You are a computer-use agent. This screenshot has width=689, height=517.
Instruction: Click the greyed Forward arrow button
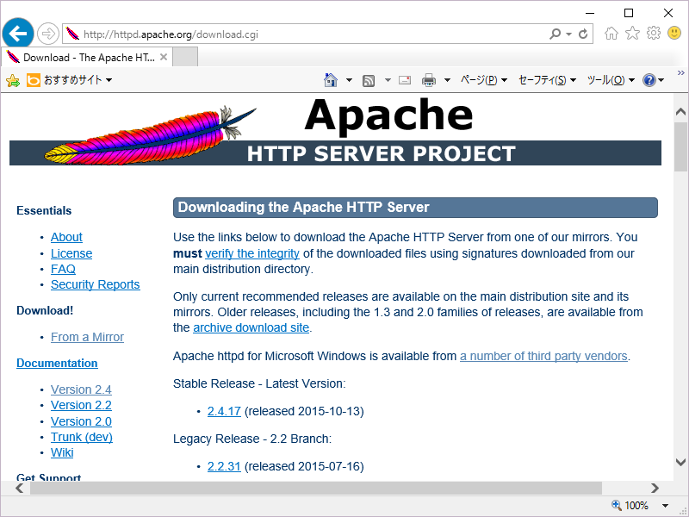tap(47, 34)
